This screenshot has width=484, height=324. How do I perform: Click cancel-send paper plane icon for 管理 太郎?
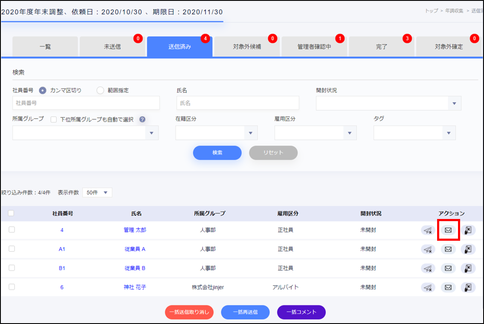tap(428, 230)
